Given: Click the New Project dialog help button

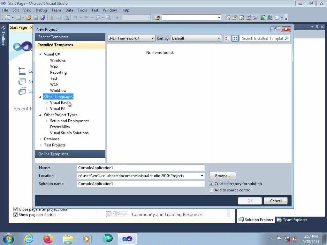Looking at the screenshot, I should tap(275, 29).
